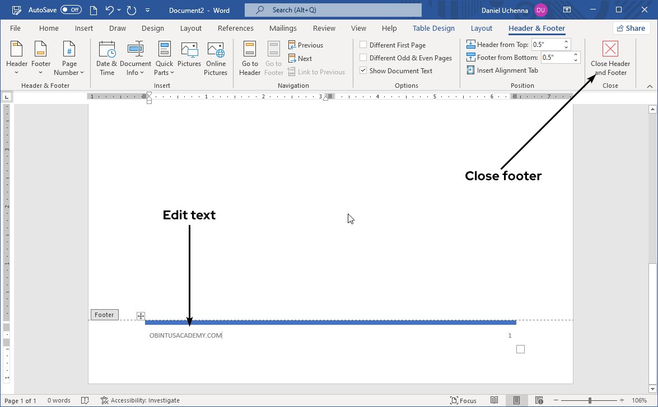Image resolution: width=658 pixels, height=407 pixels.
Task: Toggle AutoSave switch
Action: (71, 10)
